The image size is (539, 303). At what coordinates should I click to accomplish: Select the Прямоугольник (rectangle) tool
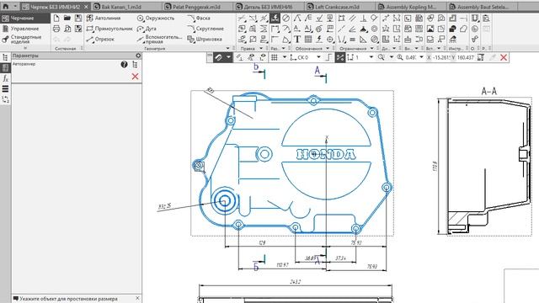click(109, 29)
